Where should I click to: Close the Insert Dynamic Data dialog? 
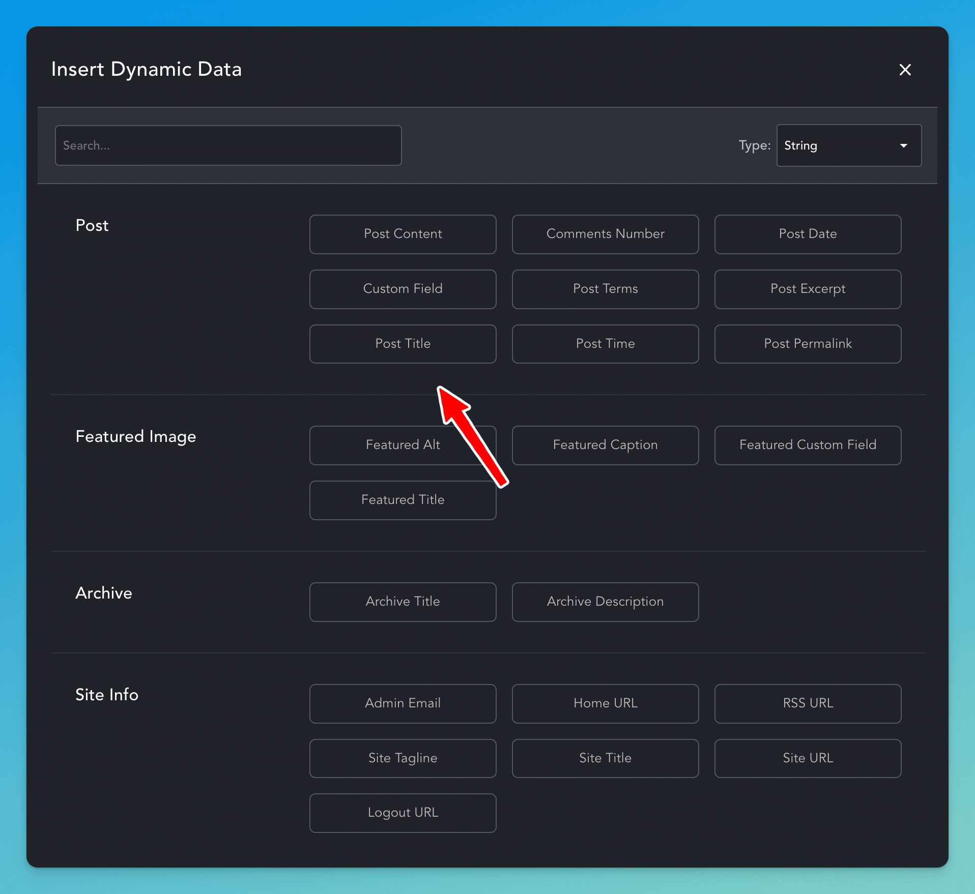tap(905, 70)
